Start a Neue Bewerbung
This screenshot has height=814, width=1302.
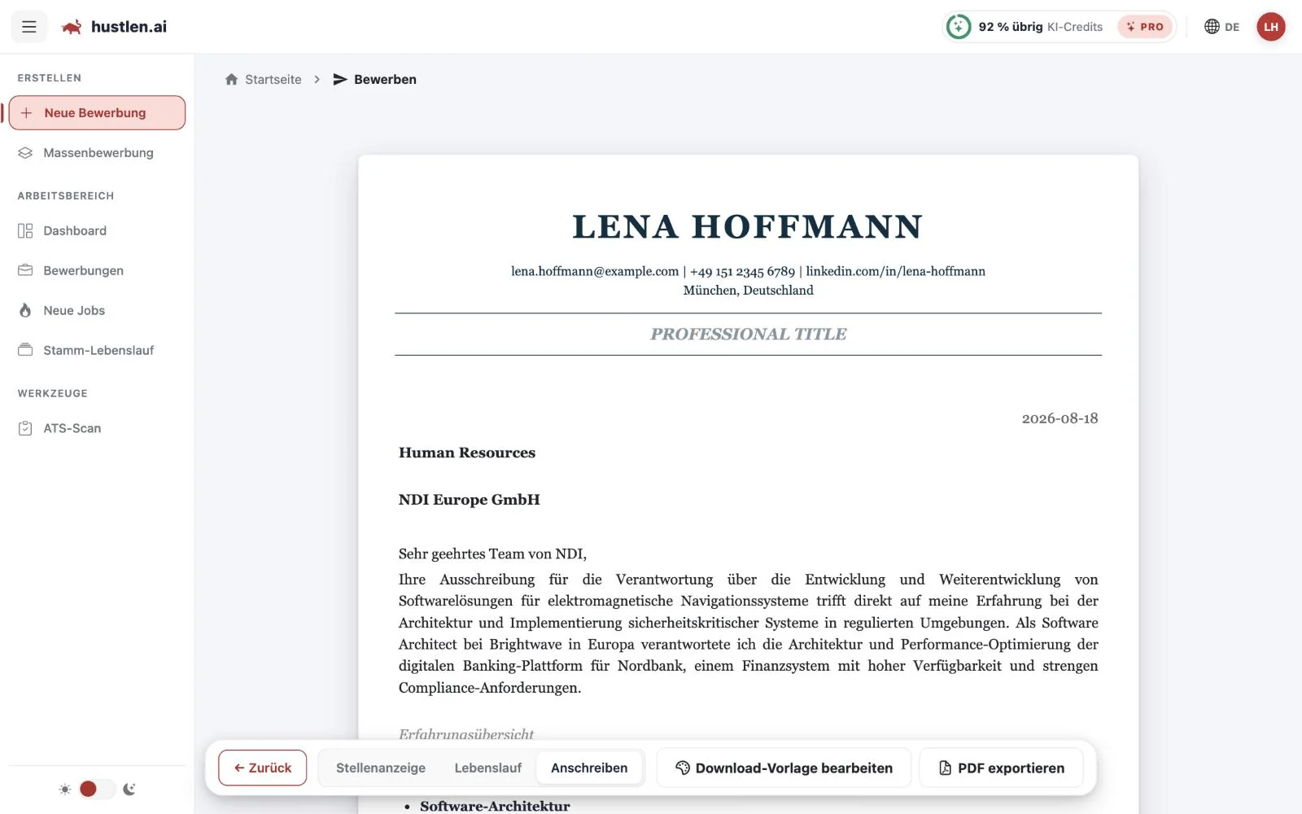click(97, 113)
